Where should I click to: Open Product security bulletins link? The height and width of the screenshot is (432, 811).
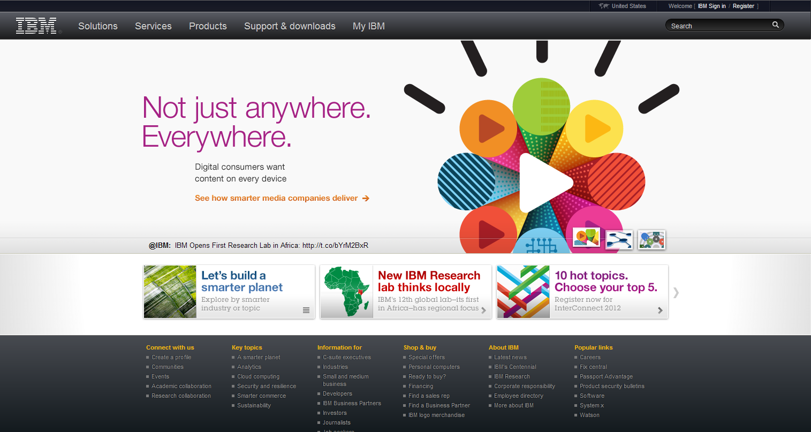coord(612,386)
